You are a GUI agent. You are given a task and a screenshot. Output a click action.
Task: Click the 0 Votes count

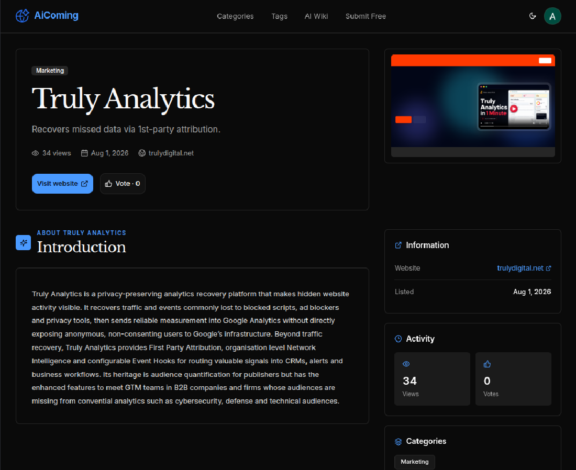pyautogui.click(x=487, y=381)
